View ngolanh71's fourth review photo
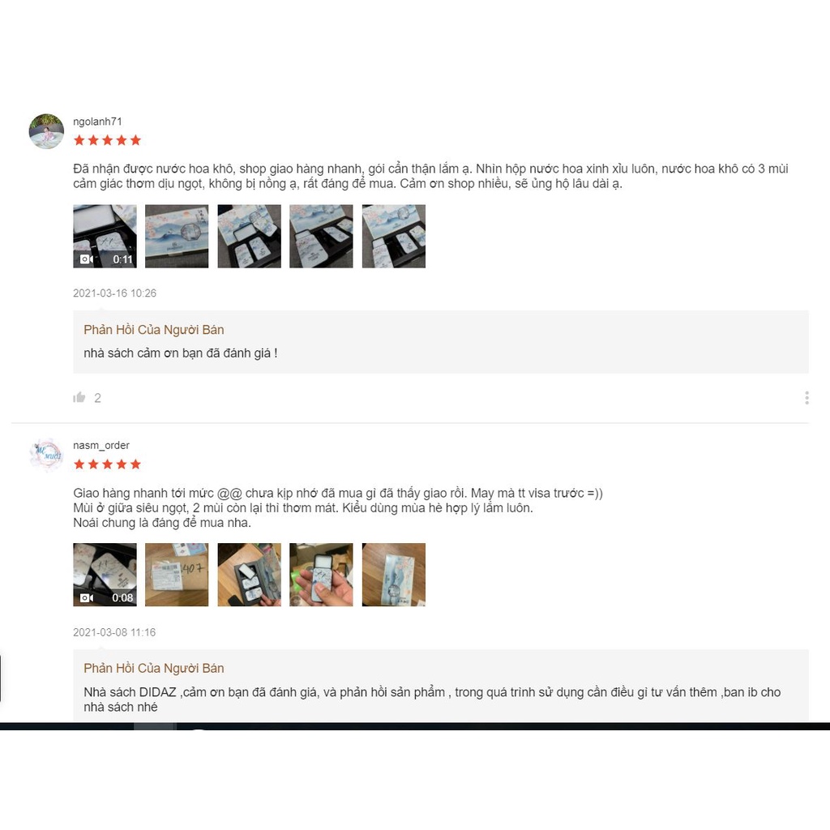The height and width of the screenshot is (830, 830). pyautogui.click(x=321, y=236)
